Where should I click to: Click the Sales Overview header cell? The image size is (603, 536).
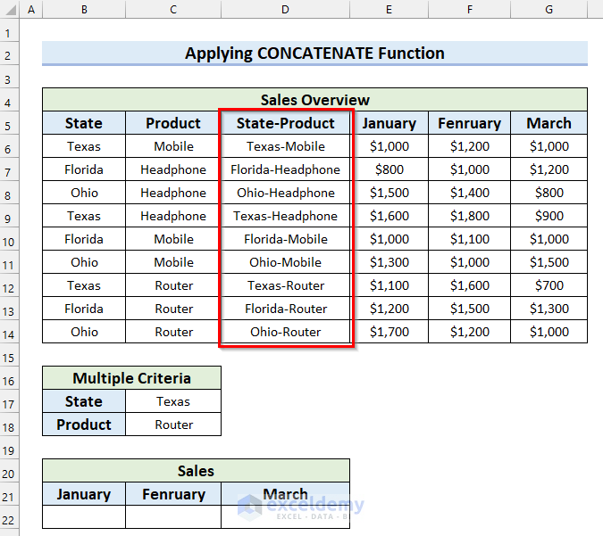pyautogui.click(x=314, y=100)
